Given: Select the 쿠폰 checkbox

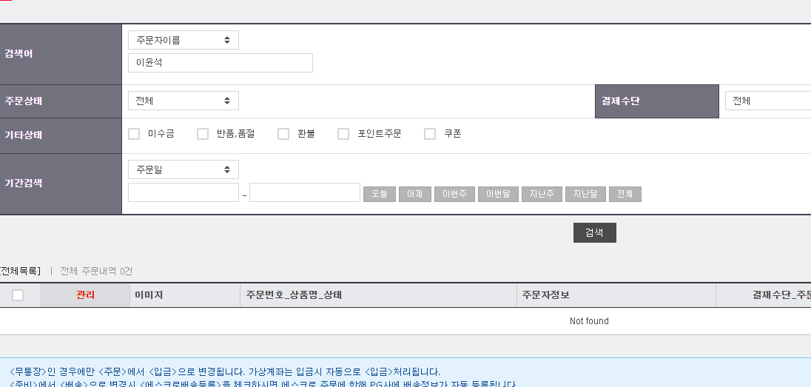Looking at the screenshot, I should 430,134.
